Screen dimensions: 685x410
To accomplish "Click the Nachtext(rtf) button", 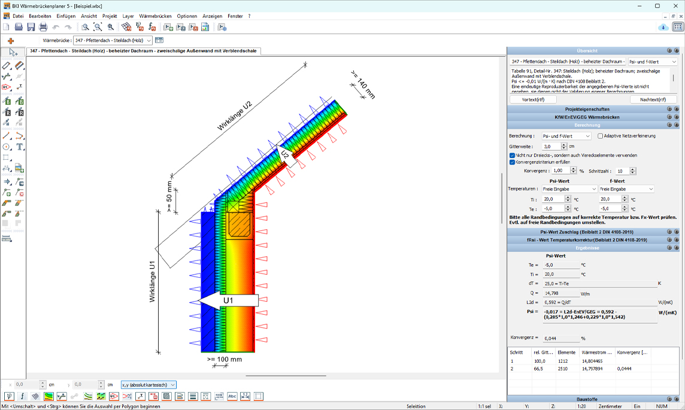I will (x=653, y=99).
